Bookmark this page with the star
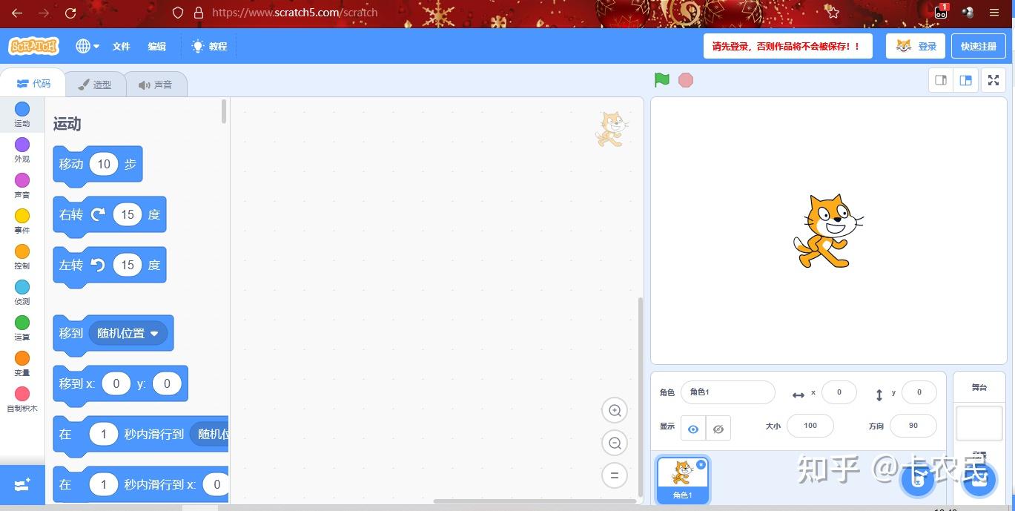This screenshot has width=1015, height=511. tap(833, 13)
